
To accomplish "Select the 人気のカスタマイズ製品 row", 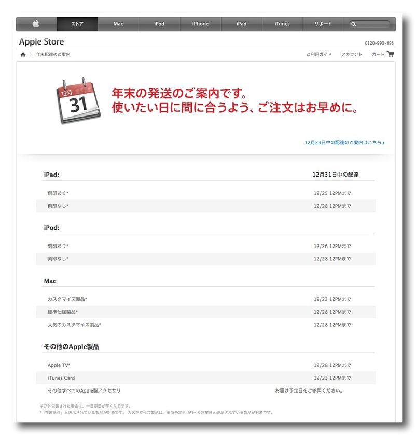I will (206, 325).
